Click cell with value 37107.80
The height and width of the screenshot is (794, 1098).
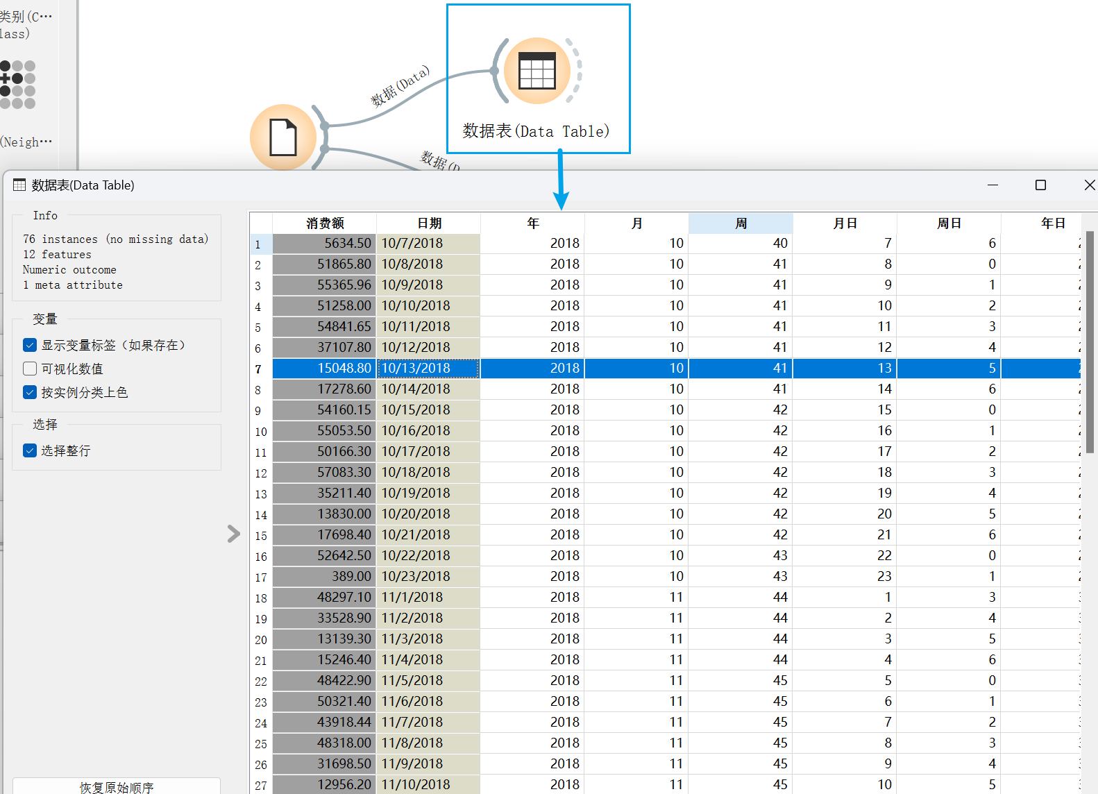click(x=325, y=348)
